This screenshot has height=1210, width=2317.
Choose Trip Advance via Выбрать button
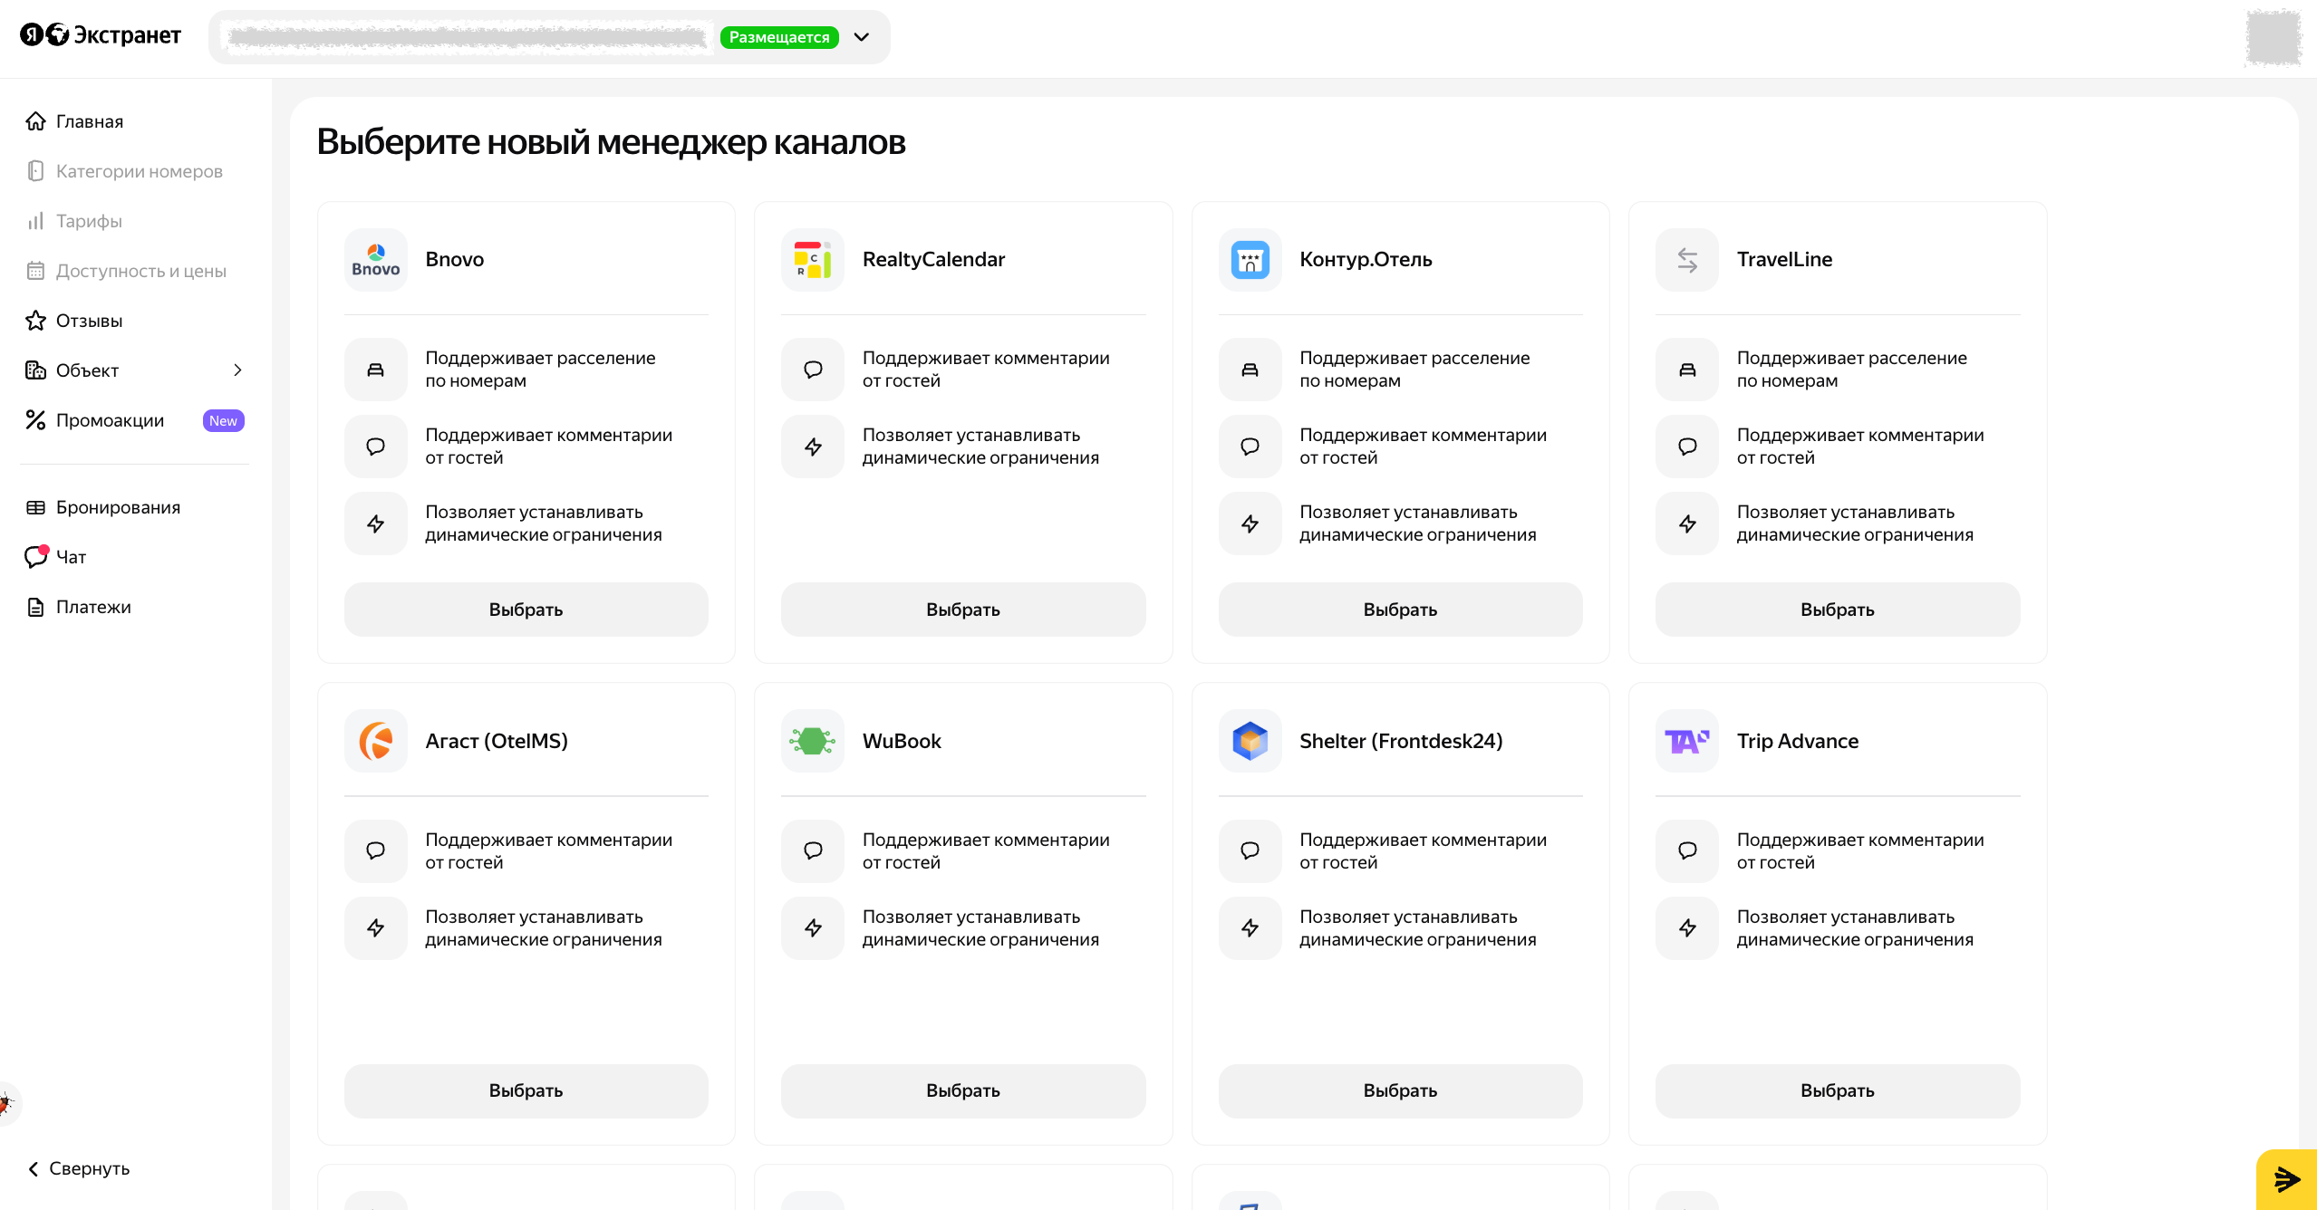pyautogui.click(x=1838, y=1090)
